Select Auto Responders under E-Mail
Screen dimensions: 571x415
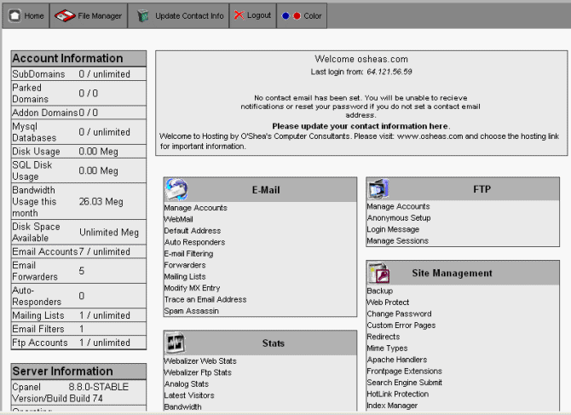tap(194, 242)
